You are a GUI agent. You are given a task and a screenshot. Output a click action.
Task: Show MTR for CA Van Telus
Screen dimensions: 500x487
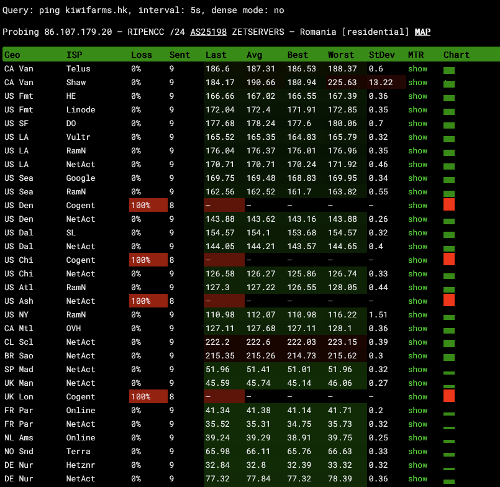pyautogui.click(x=418, y=68)
